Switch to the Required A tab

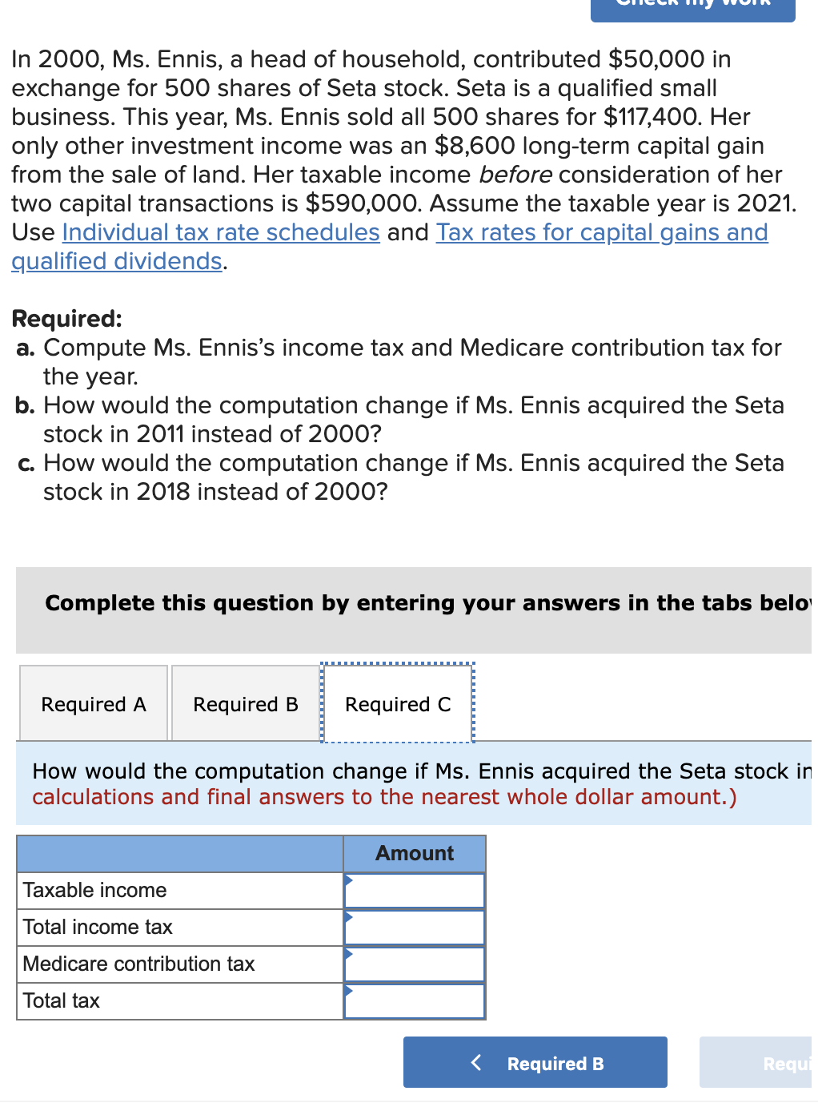[x=93, y=703]
